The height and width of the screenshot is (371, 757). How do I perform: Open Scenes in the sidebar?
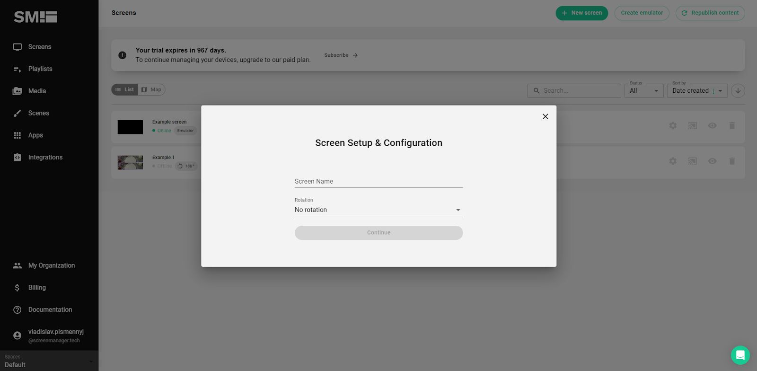pyautogui.click(x=38, y=113)
